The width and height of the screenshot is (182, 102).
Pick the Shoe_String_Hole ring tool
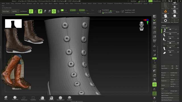click(166, 21)
